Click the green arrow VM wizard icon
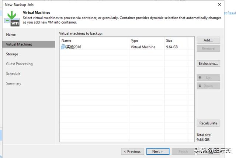The image size is (236, 158). coord(12,18)
